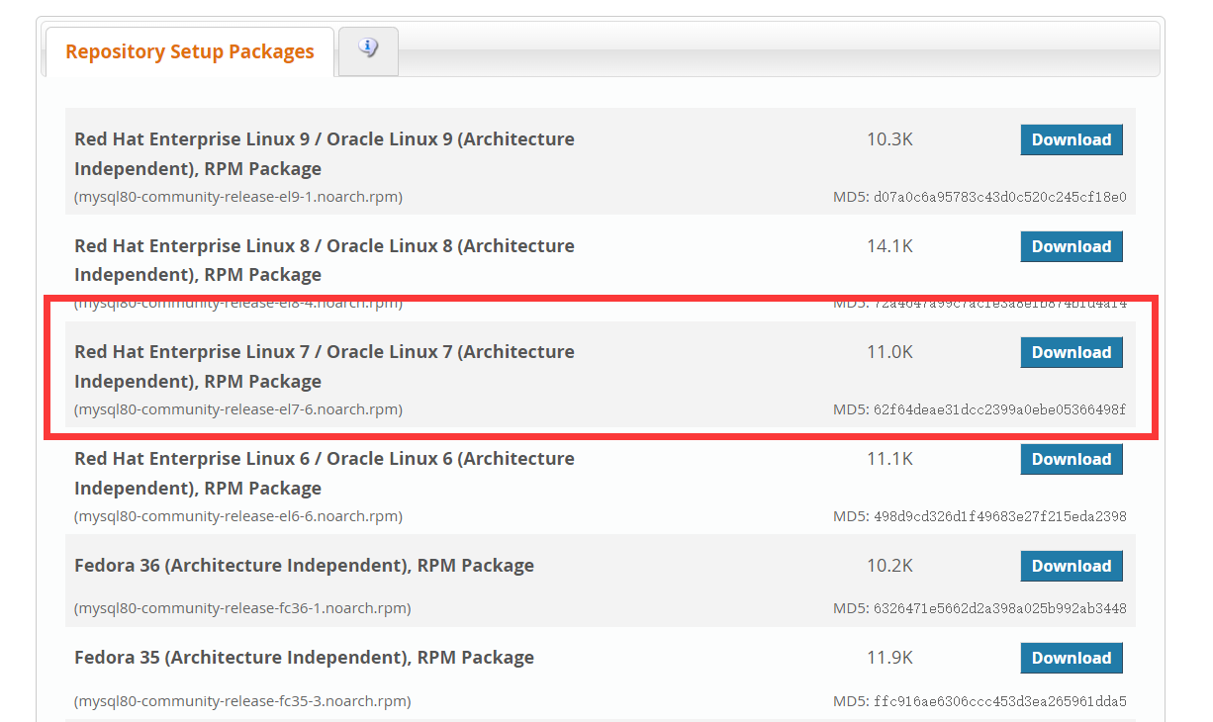Click the 11.9K file size value
This screenshot has height=722, width=1213.
point(889,658)
